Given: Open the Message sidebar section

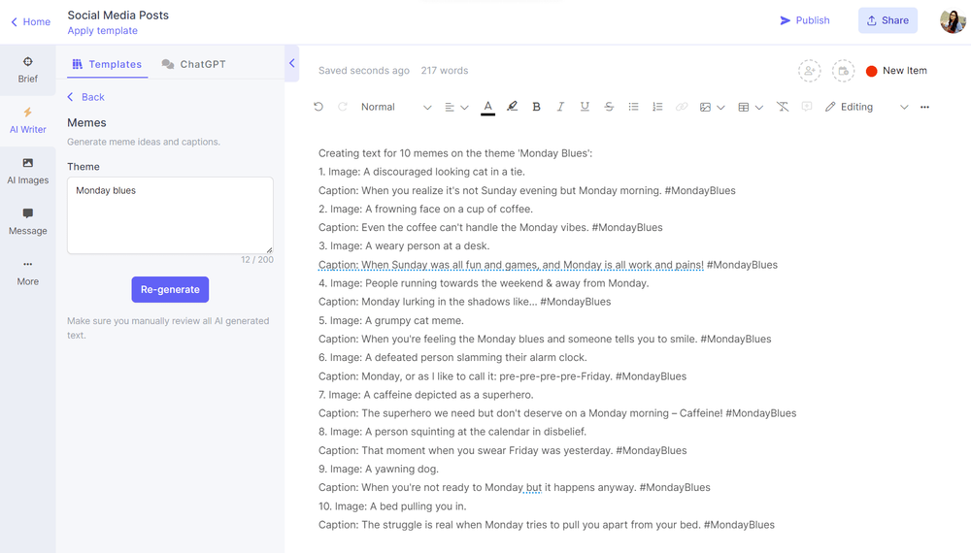Looking at the screenshot, I should (x=28, y=222).
